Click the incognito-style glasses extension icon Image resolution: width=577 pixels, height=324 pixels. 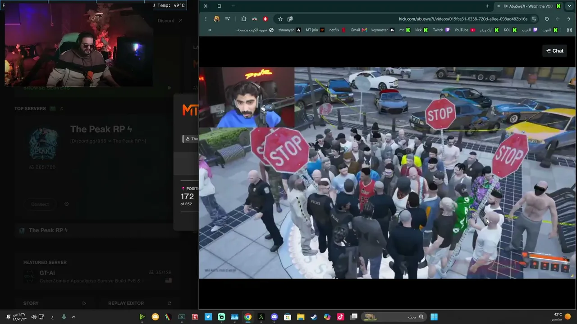[255, 19]
